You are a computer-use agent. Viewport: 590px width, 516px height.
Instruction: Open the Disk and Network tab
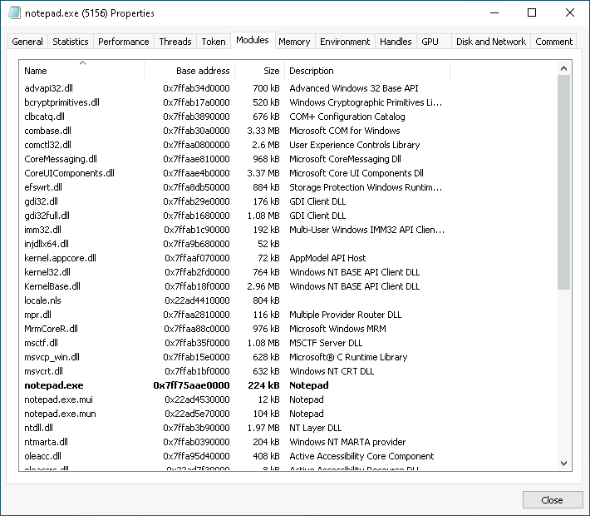click(491, 42)
